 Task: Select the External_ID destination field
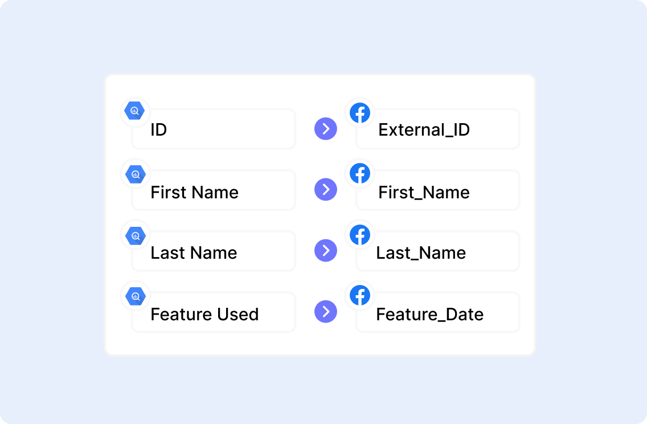coord(437,130)
